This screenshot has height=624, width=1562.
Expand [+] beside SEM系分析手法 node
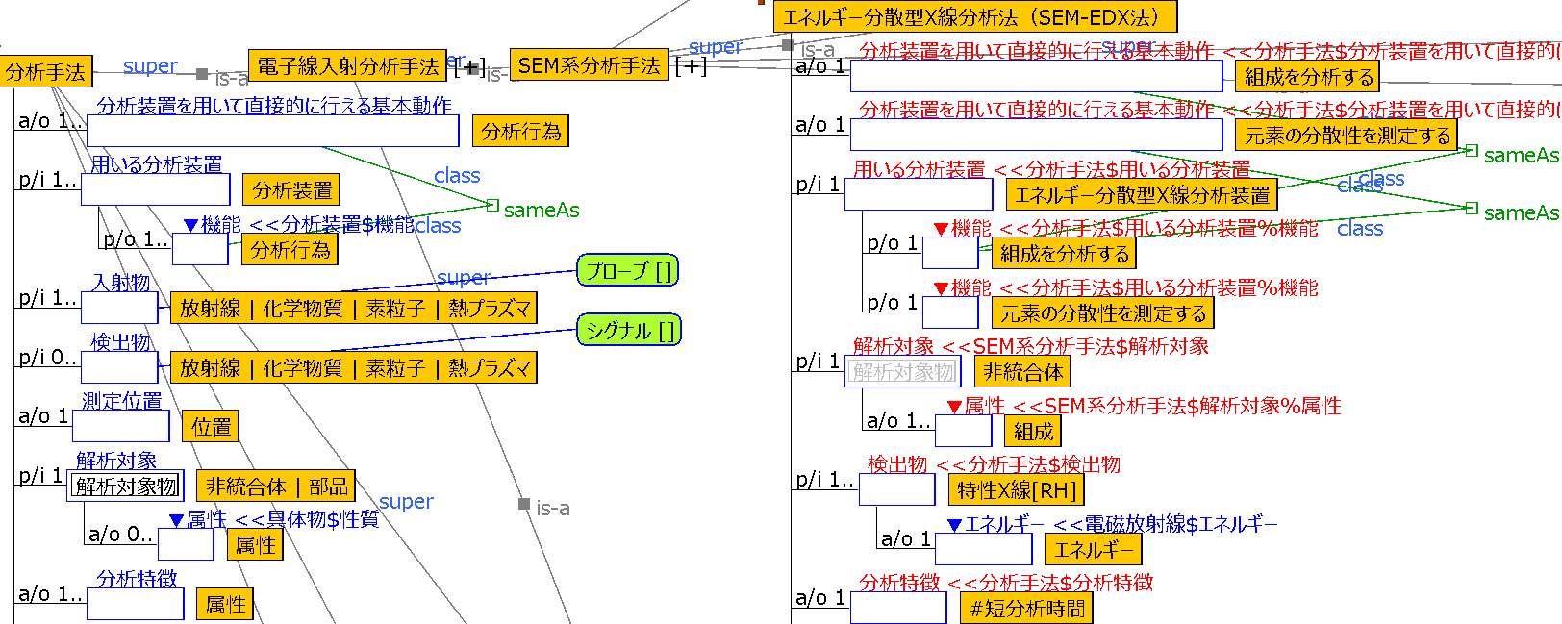(x=692, y=65)
